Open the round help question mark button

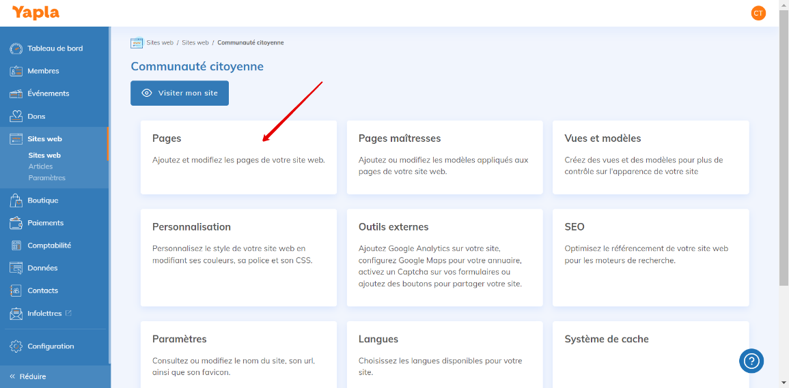751,361
